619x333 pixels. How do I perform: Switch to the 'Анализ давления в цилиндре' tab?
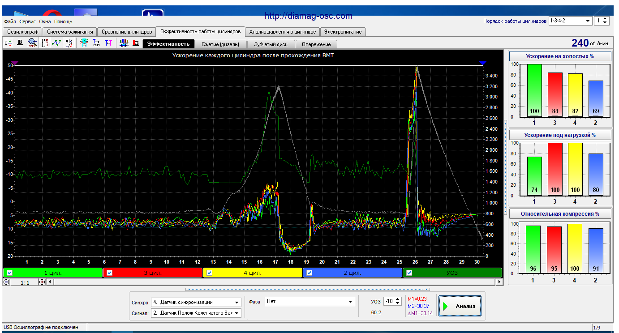tap(283, 32)
